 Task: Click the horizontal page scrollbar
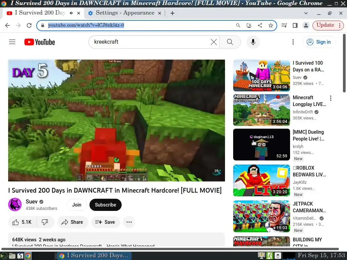(x=170, y=249)
